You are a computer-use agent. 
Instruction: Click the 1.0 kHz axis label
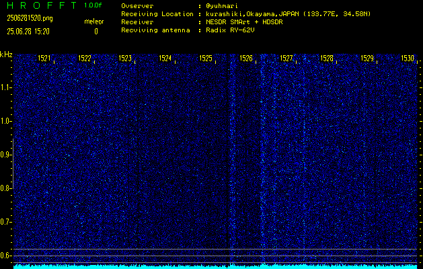[5, 121]
